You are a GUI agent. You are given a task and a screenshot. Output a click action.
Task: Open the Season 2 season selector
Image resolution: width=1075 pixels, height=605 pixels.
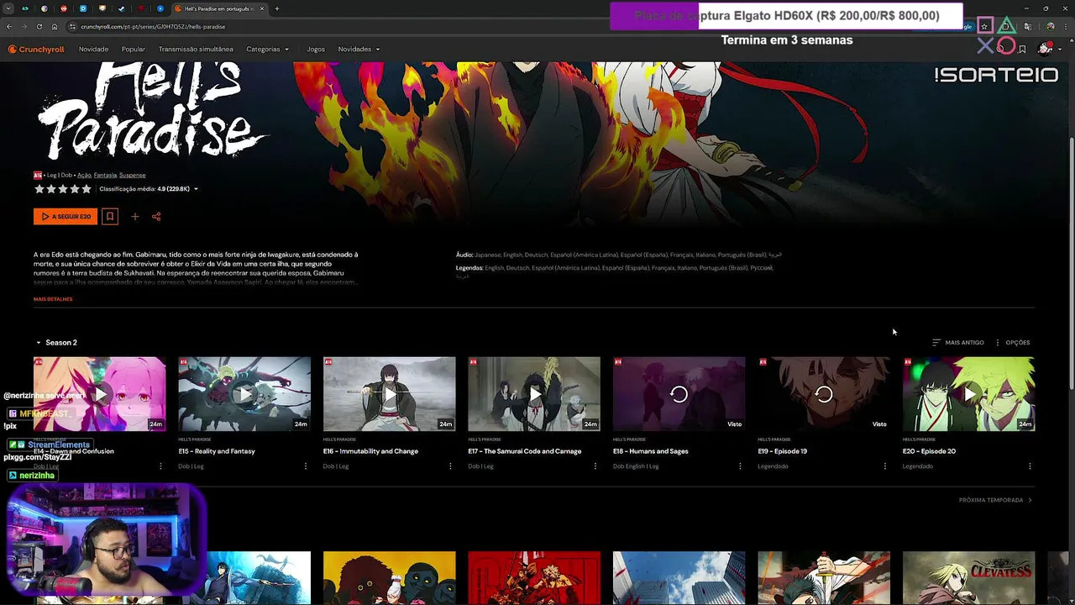[x=56, y=343]
